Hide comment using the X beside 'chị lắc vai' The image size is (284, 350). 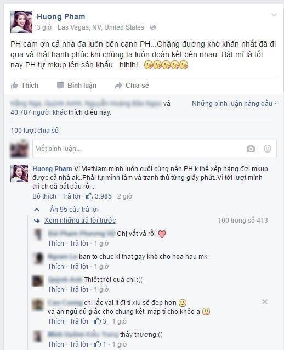[265, 302]
